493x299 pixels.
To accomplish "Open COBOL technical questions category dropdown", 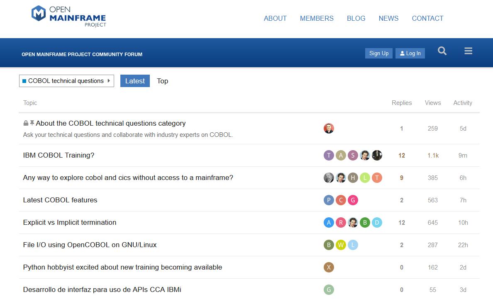I will [x=66, y=81].
